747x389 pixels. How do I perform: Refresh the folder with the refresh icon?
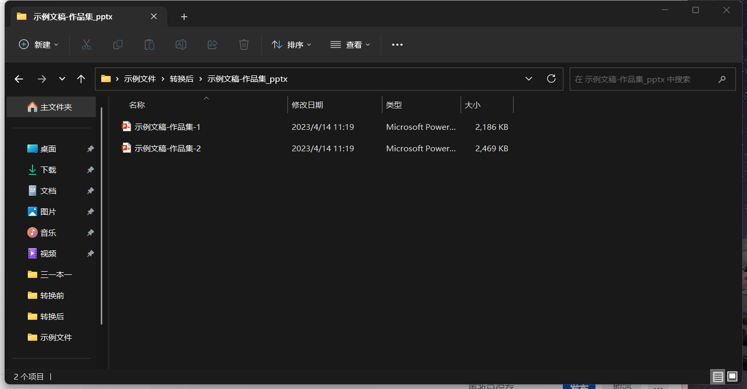pyautogui.click(x=551, y=79)
